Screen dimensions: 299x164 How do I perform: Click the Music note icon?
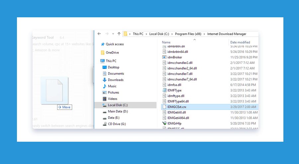pyautogui.click(x=105, y=86)
